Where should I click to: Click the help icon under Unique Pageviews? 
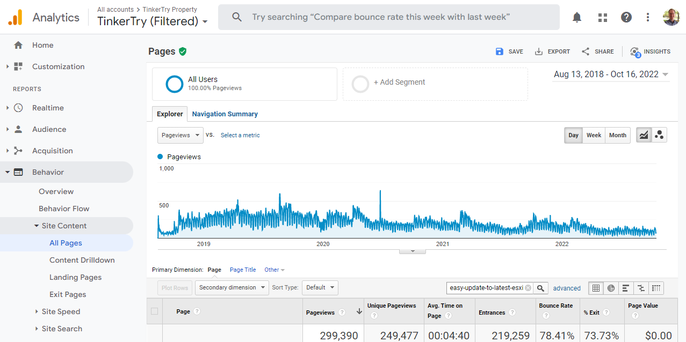click(374, 316)
